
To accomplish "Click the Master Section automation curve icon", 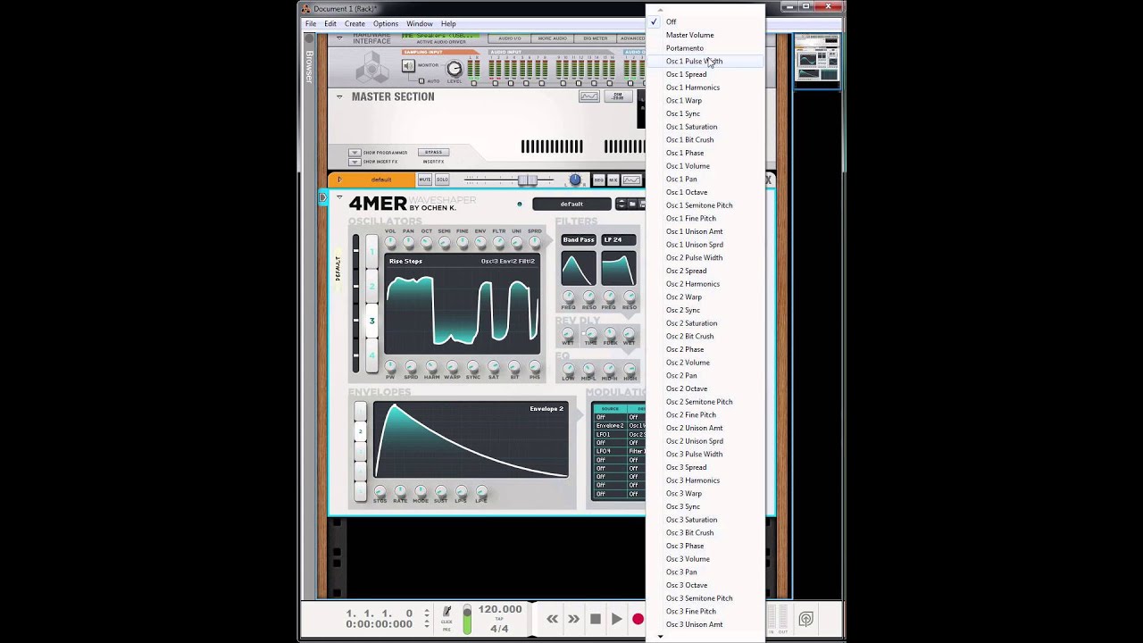I will 588,96.
